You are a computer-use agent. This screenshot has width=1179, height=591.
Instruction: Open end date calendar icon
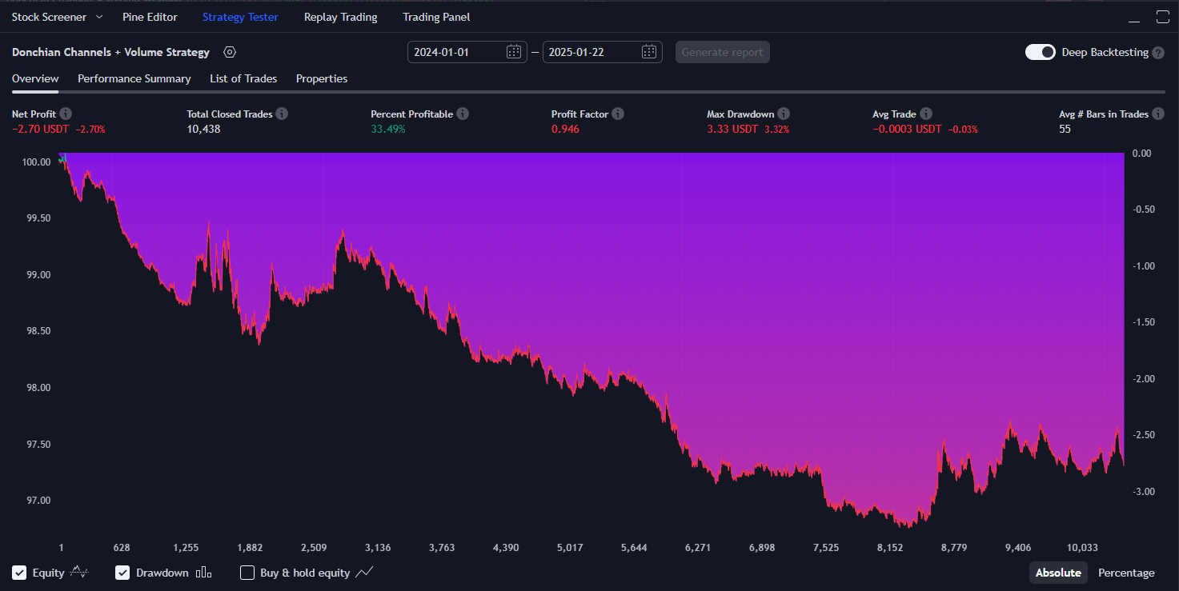pyautogui.click(x=649, y=52)
